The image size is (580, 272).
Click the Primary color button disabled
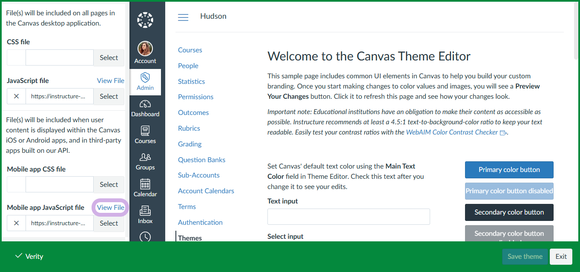509,191
